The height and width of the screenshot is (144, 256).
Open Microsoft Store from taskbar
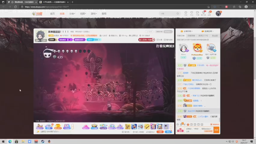[x=16, y=142]
